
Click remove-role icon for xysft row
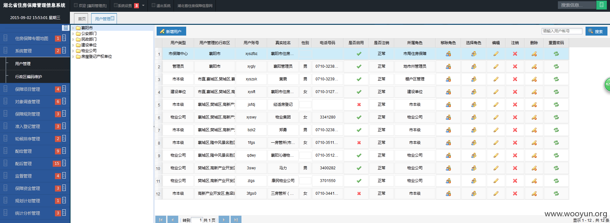pos(448,92)
